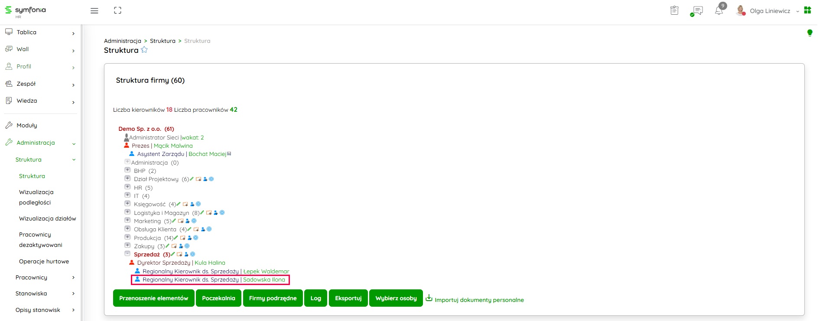Click Importuj dokumenty personalne link

(479, 300)
